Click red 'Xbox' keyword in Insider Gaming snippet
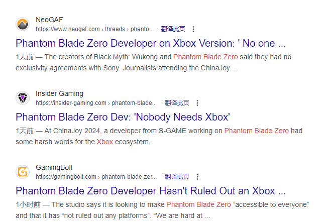This screenshot has height=222, width=326. coord(105,142)
